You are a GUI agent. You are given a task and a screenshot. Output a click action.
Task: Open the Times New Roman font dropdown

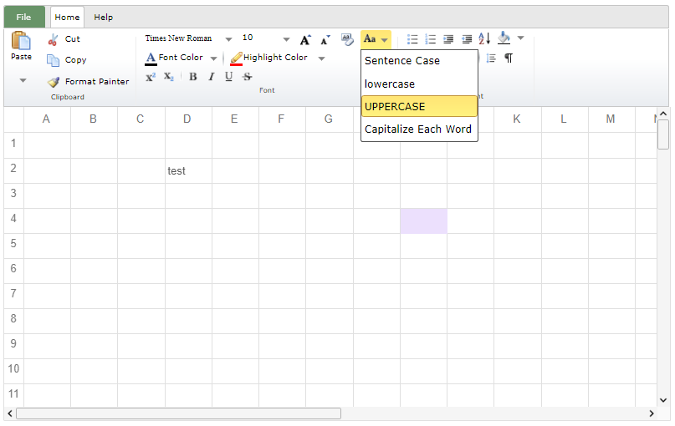[228, 39]
